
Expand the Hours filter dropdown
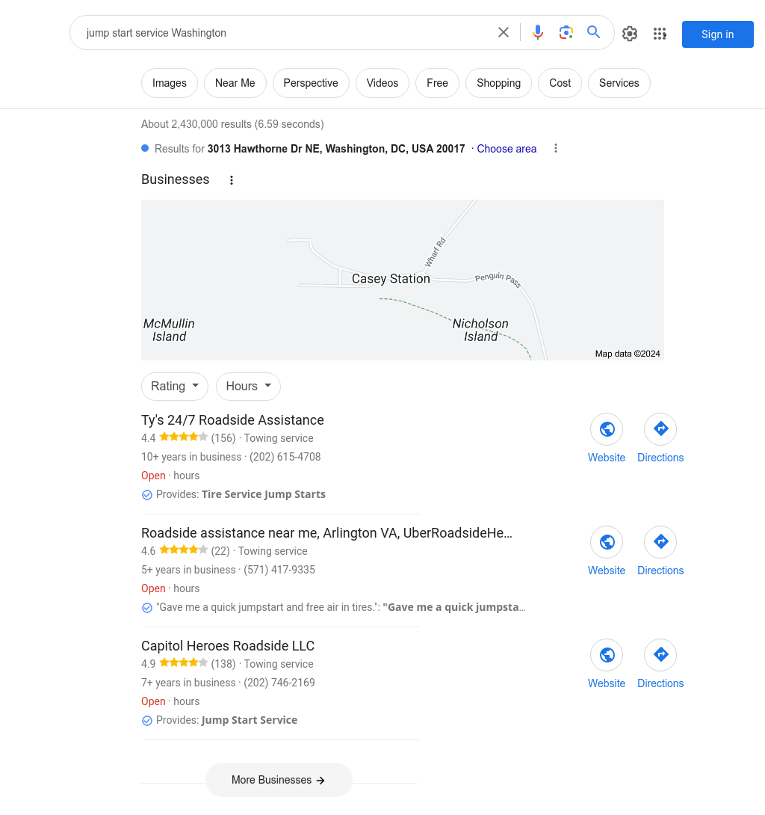point(248,386)
